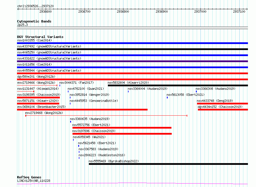Click the red bar under nsv3197696
Screen dimensions: 256x187
[x=122, y=134]
